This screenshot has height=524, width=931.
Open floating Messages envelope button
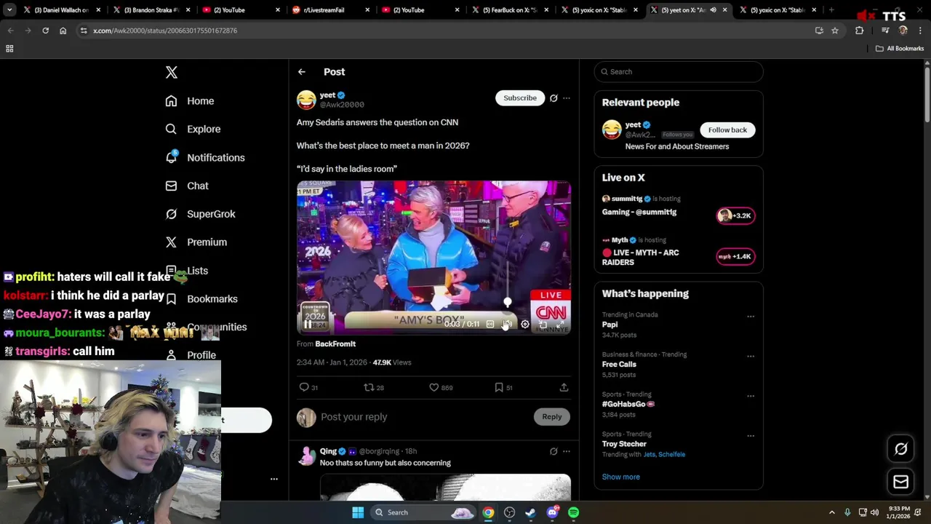tap(901, 482)
